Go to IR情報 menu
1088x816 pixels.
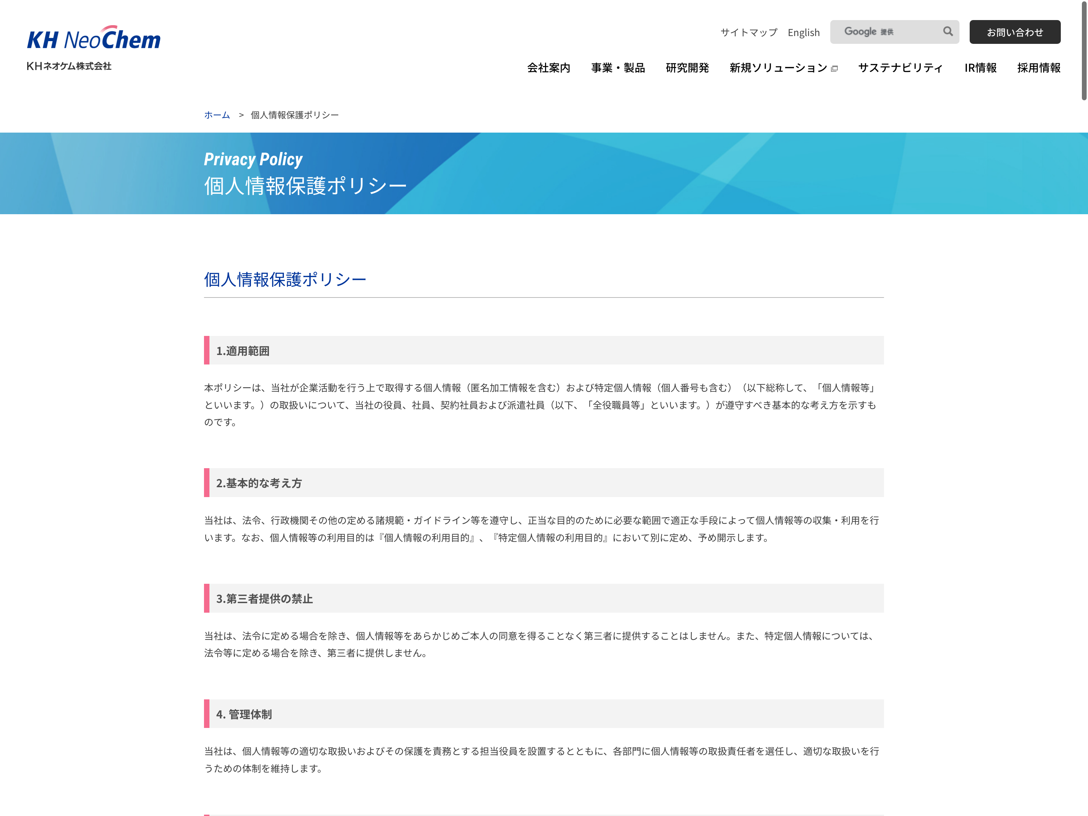pyautogui.click(x=980, y=68)
